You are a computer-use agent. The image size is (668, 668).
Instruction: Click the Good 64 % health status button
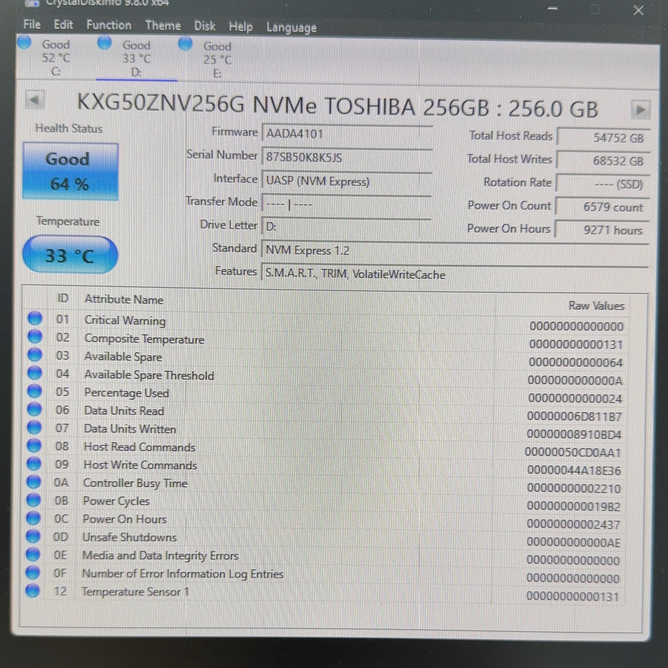pyautogui.click(x=70, y=171)
